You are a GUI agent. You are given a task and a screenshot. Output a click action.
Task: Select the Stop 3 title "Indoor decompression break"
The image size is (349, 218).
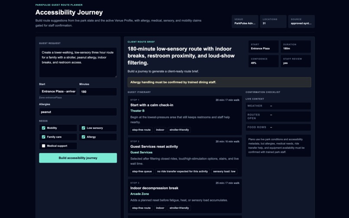(154, 188)
